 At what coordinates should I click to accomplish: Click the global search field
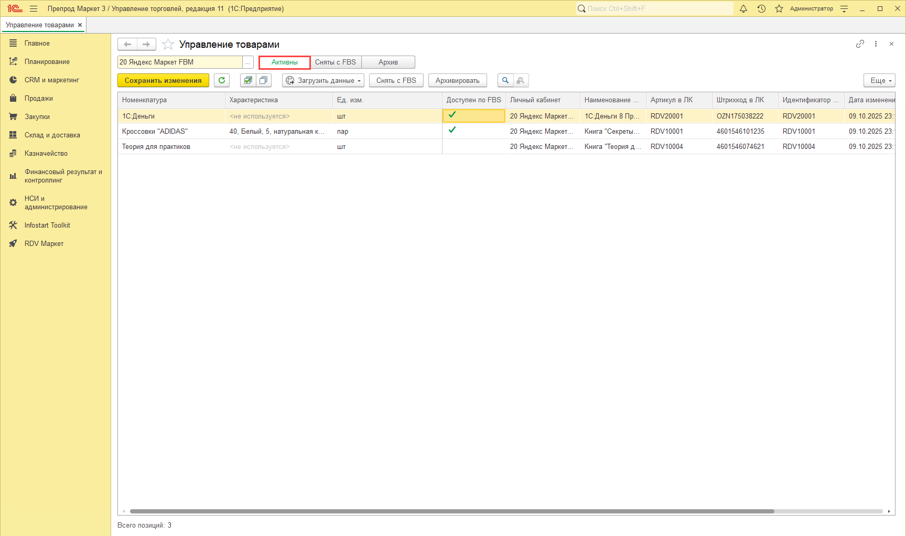coord(654,8)
